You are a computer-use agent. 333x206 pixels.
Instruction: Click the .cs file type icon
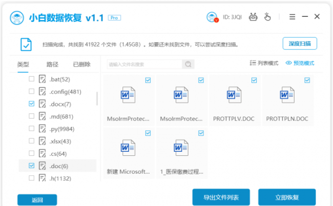click(x=42, y=153)
